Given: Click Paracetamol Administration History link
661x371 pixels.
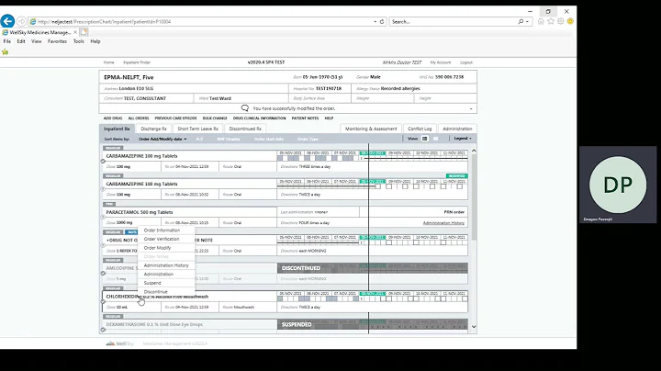Looking at the screenshot, I should [443, 223].
